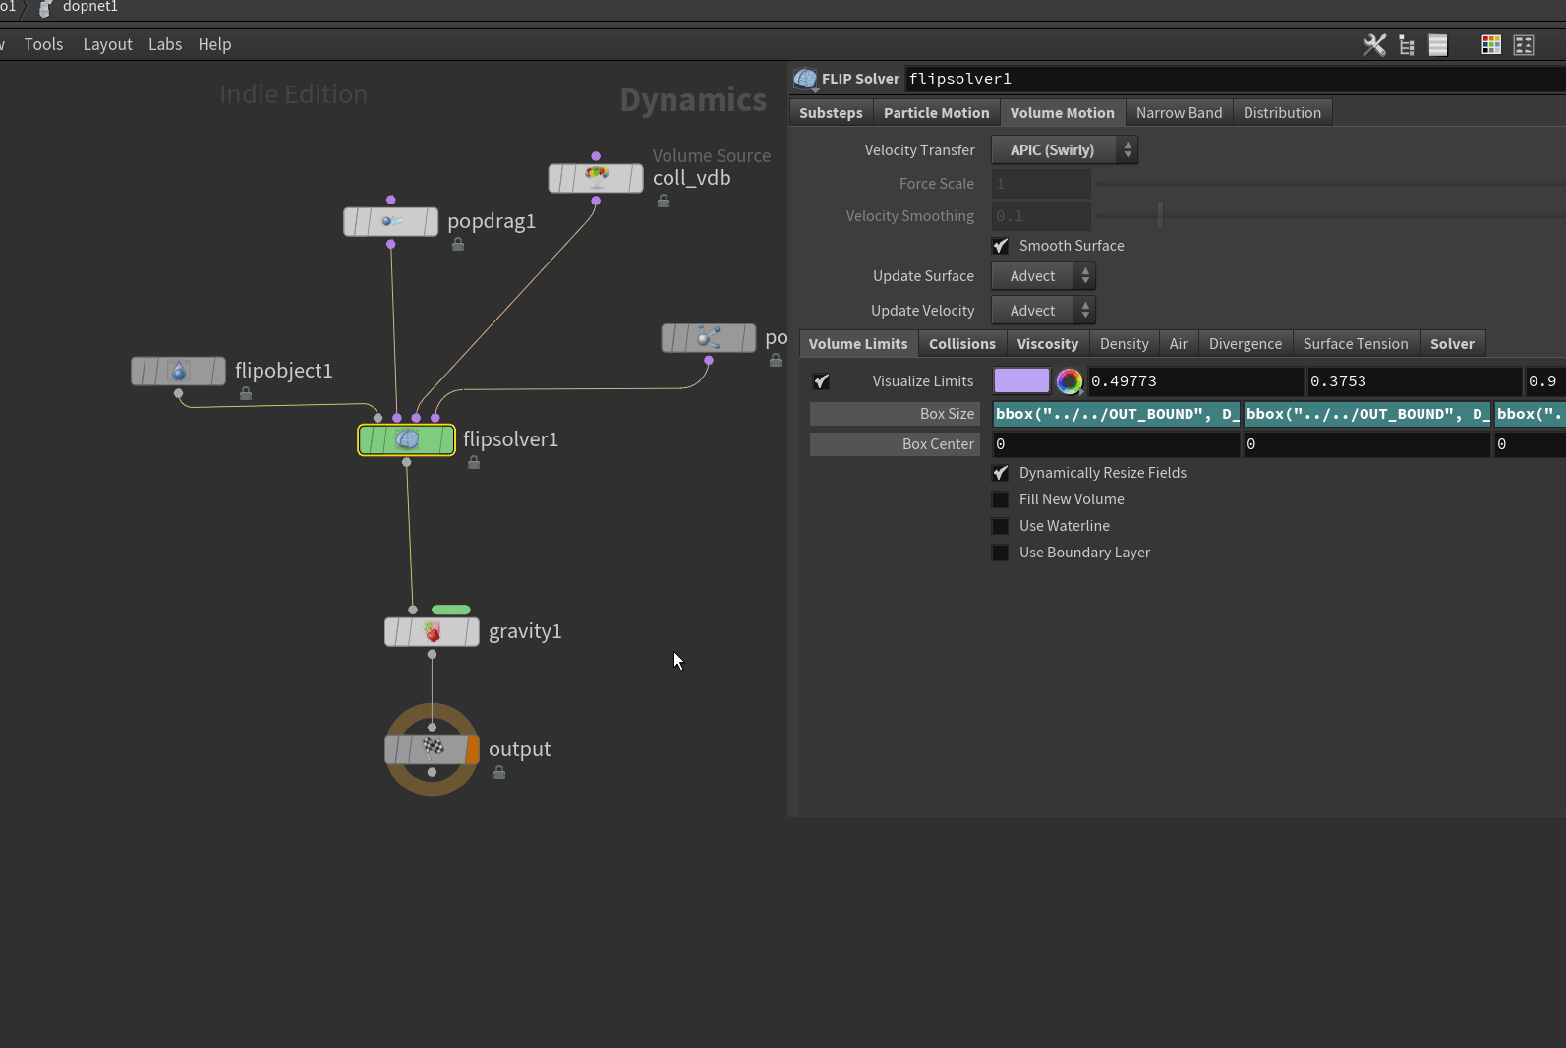Click the gravity1 node icon
The width and height of the screenshot is (1566, 1048).
click(x=432, y=631)
